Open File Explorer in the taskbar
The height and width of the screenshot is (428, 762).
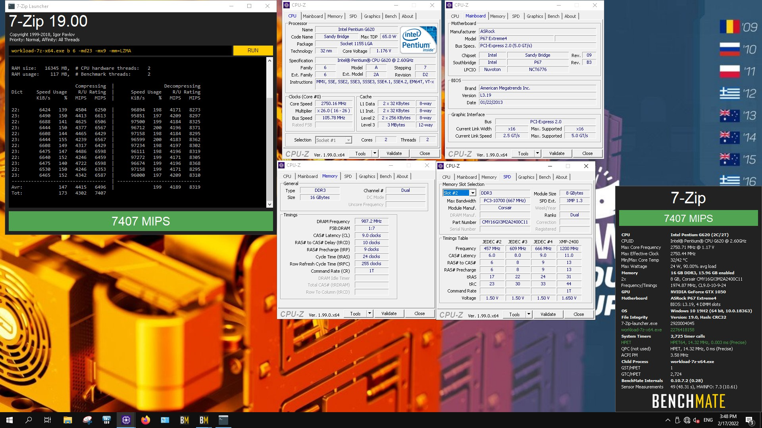point(67,420)
